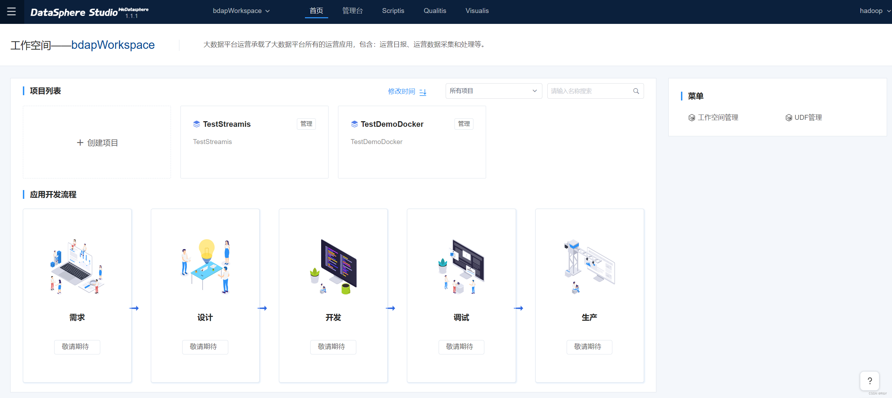Screen dimensions: 892x398
Task: Click the UDF管理 cube icon
Action: (789, 118)
